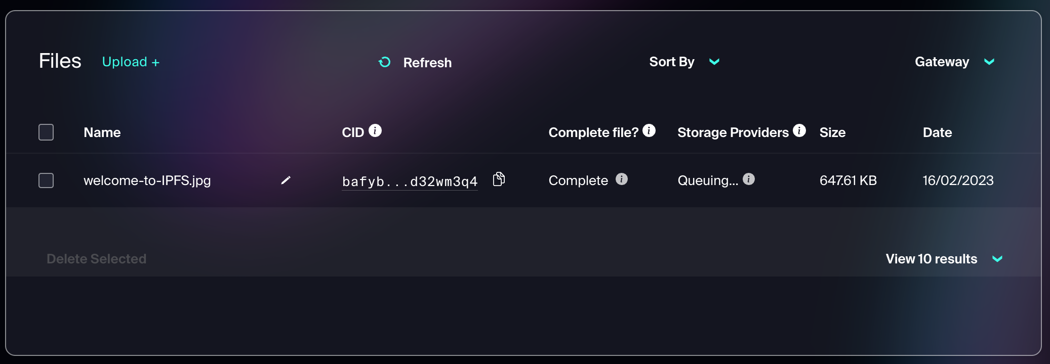Click the Delete Selected button
The width and height of the screenshot is (1050, 364).
click(96, 259)
